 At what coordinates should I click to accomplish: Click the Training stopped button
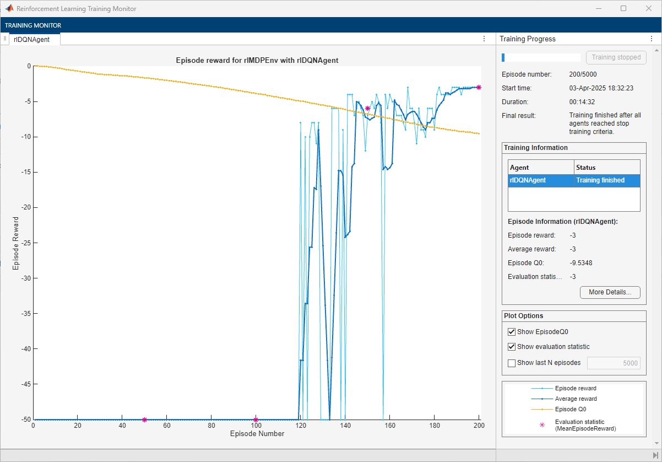point(616,57)
